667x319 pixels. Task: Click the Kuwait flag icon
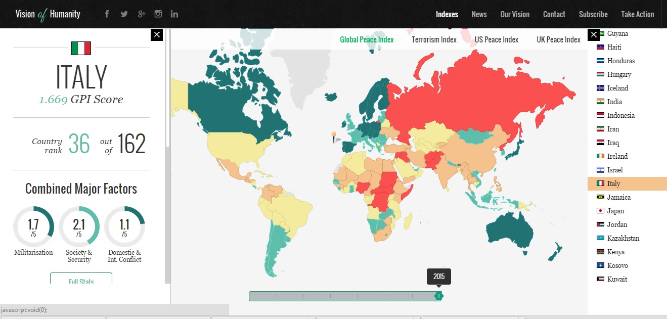pyautogui.click(x=600, y=279)
